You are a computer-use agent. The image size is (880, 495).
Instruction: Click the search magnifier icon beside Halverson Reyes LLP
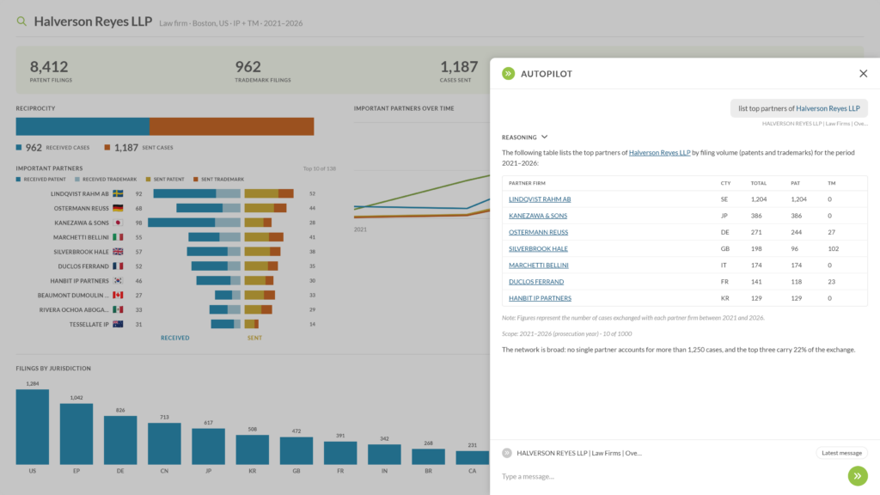click(x=21, y=21)
